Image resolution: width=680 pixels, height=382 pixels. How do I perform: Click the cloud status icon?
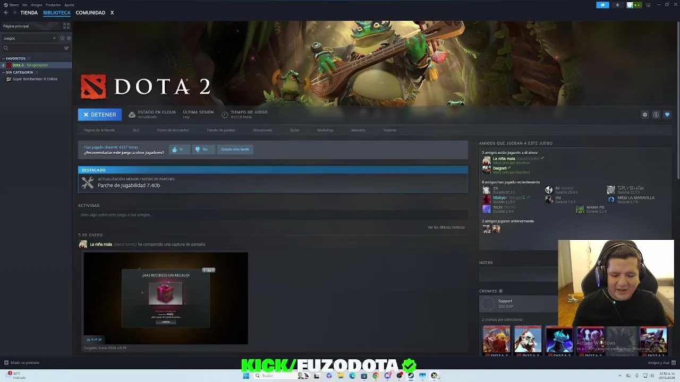pos(132,115)
